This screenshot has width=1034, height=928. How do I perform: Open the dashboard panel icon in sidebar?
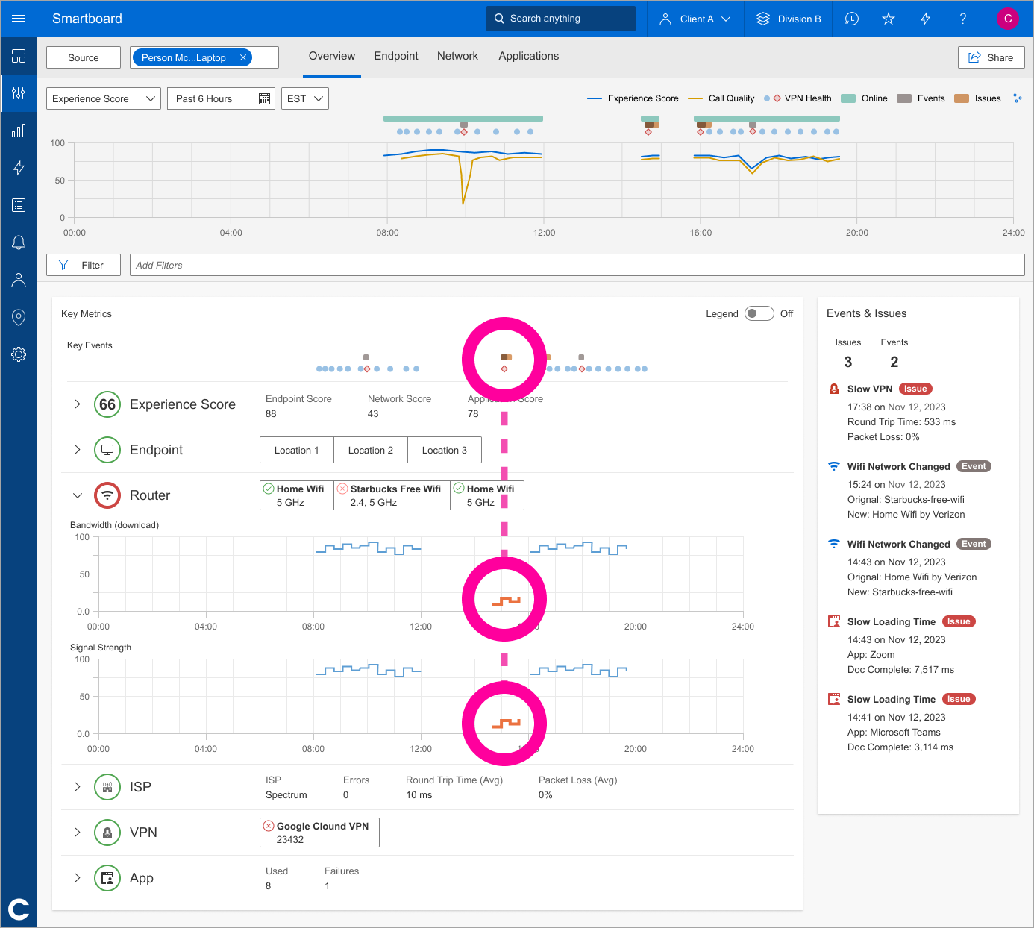pyautogui.click(x=19, y=56)
